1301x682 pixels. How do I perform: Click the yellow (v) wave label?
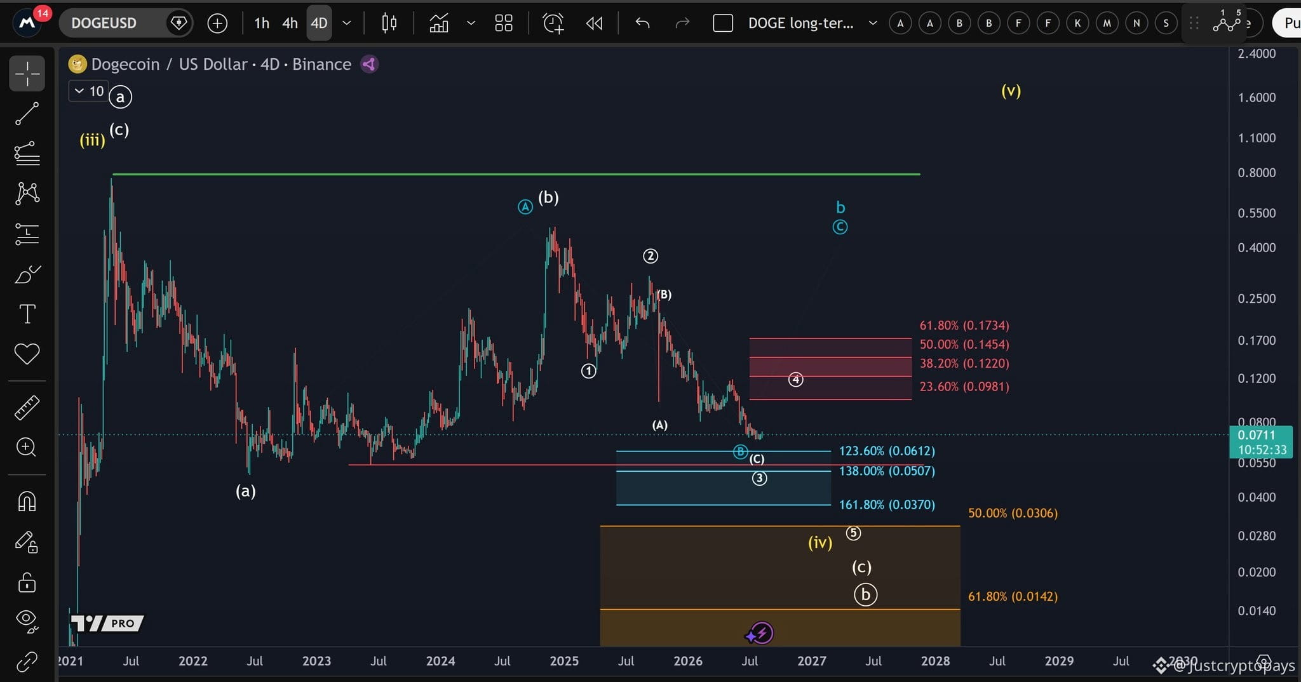pyautogui.click(x=1011, y=90)
